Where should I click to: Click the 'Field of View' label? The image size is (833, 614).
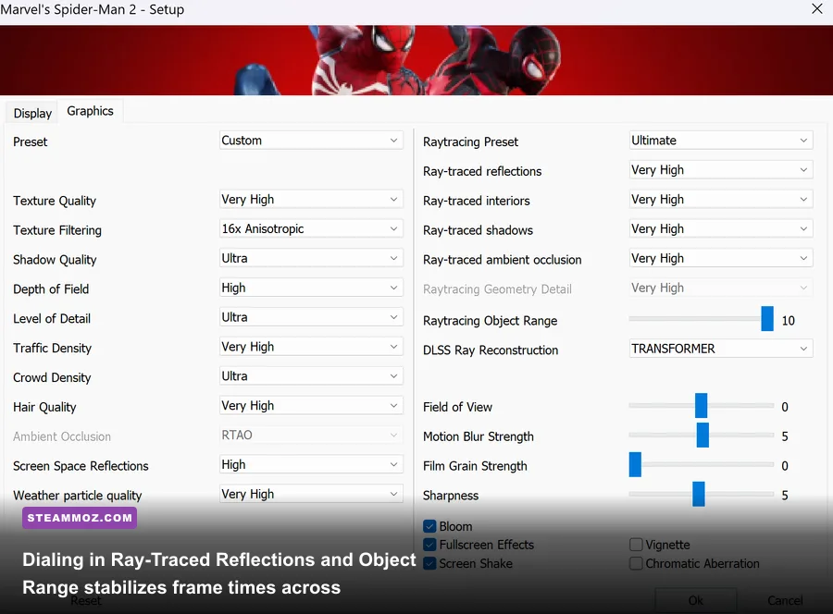pos(457,407)
